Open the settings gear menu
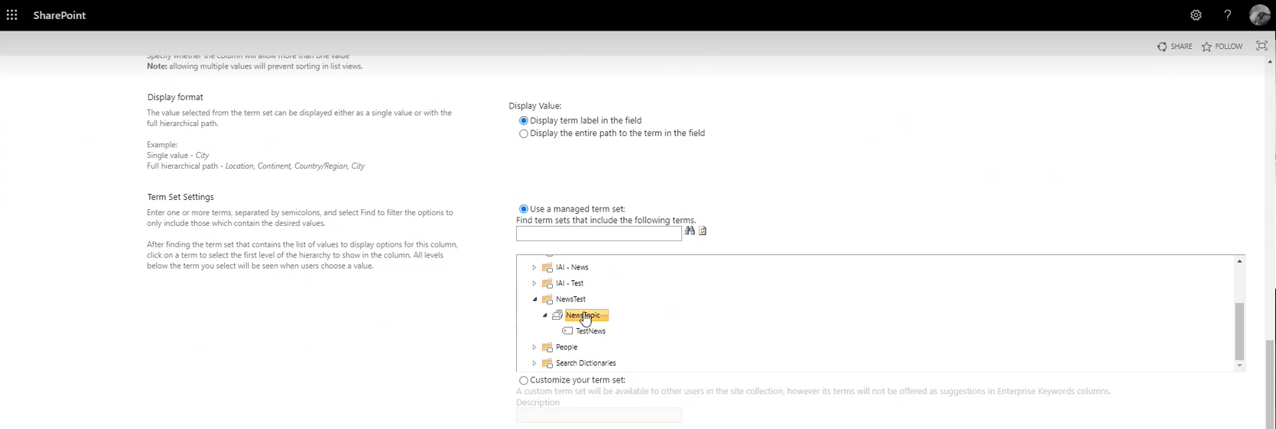This screenshot has width=1276, height=429. tap(1196, 15)
